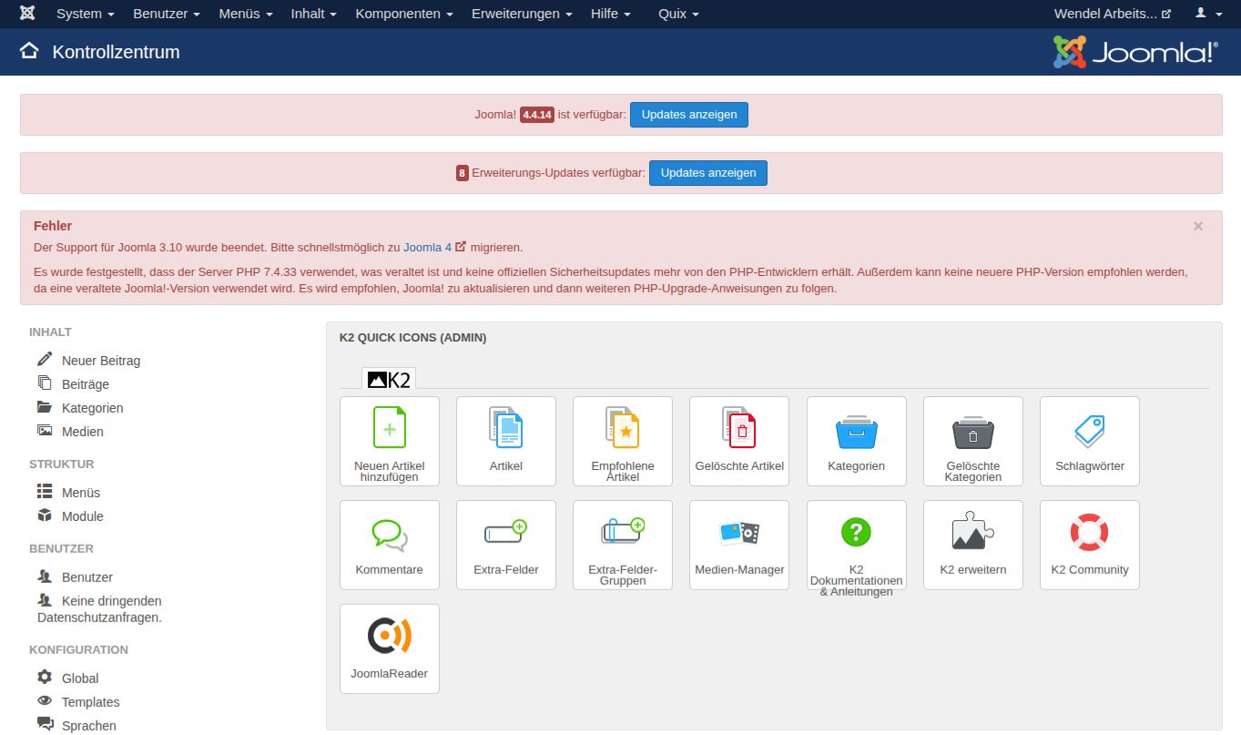The width and height of the screenshot is (1241, 735).
Task: Open the Quix menu
Action: pos(678,14)
